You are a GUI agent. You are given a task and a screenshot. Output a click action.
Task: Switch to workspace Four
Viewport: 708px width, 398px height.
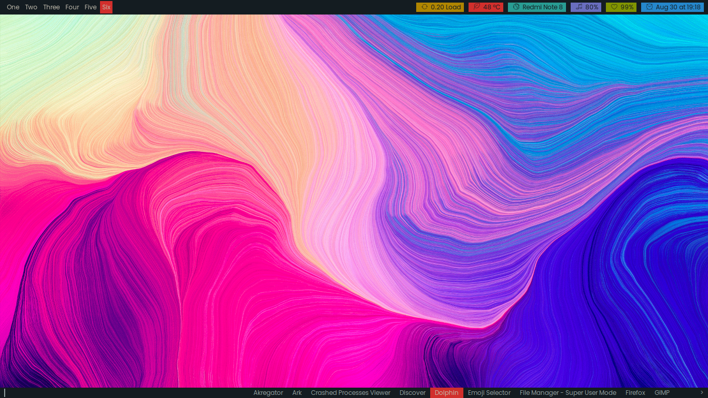[72, 7]
